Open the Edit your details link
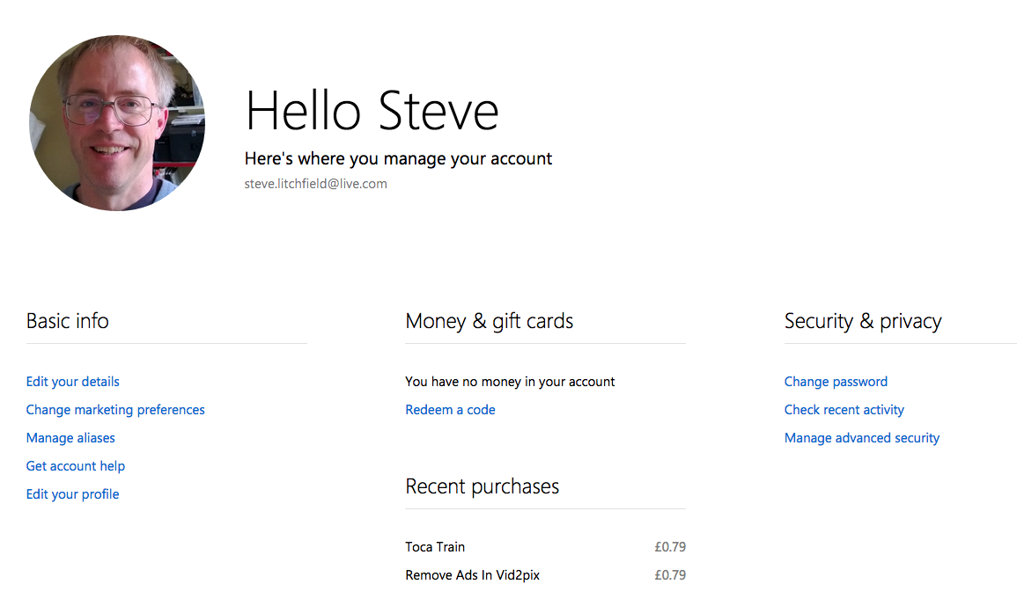This screenshot has height=599, width=1017. [x=72, y=382]
